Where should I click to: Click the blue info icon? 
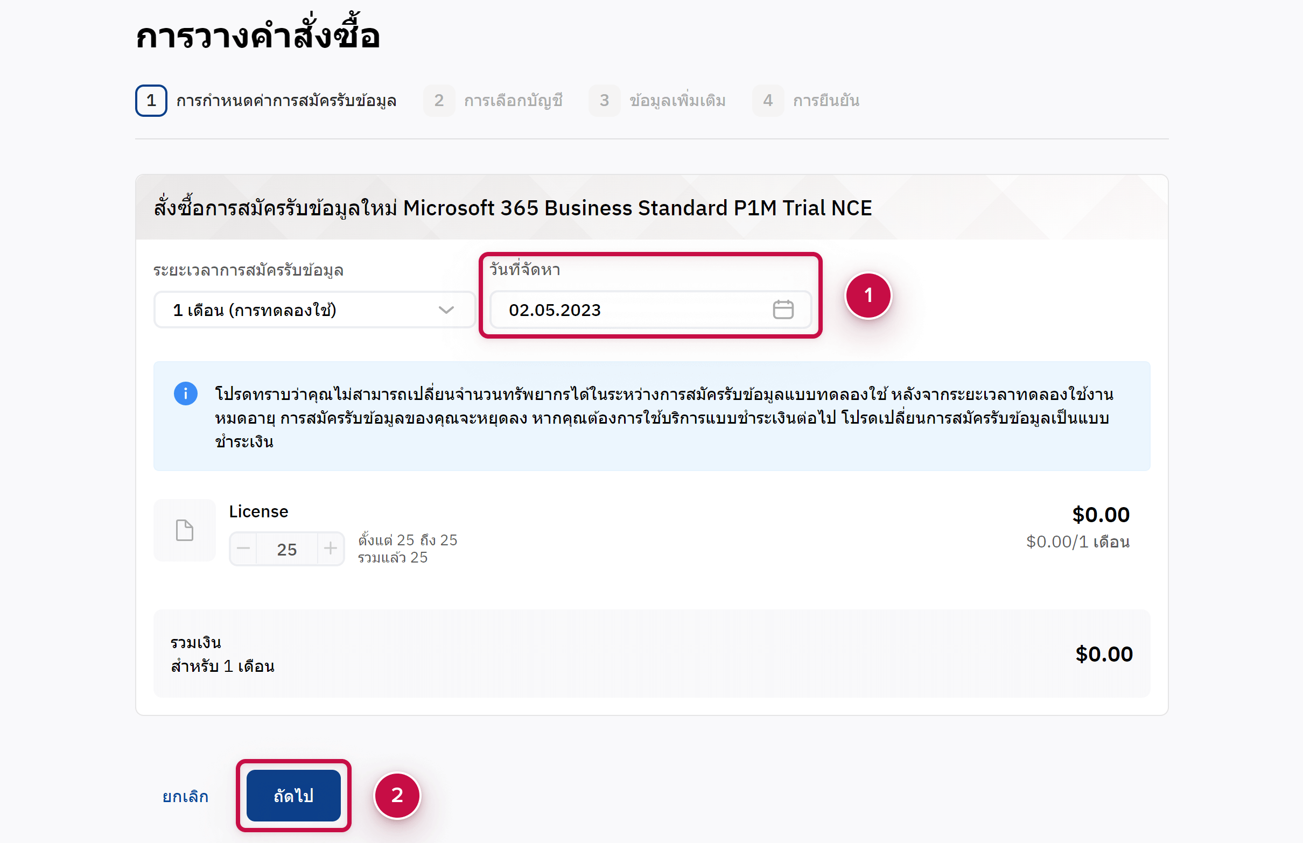click(186, 394)
